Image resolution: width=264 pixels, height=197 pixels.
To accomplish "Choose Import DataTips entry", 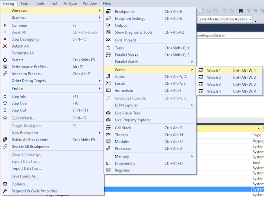I will tap(52, 168).
